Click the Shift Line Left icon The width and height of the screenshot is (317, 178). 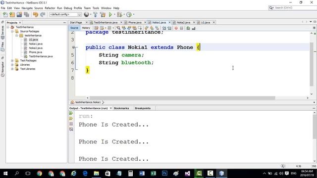[164, 28]
